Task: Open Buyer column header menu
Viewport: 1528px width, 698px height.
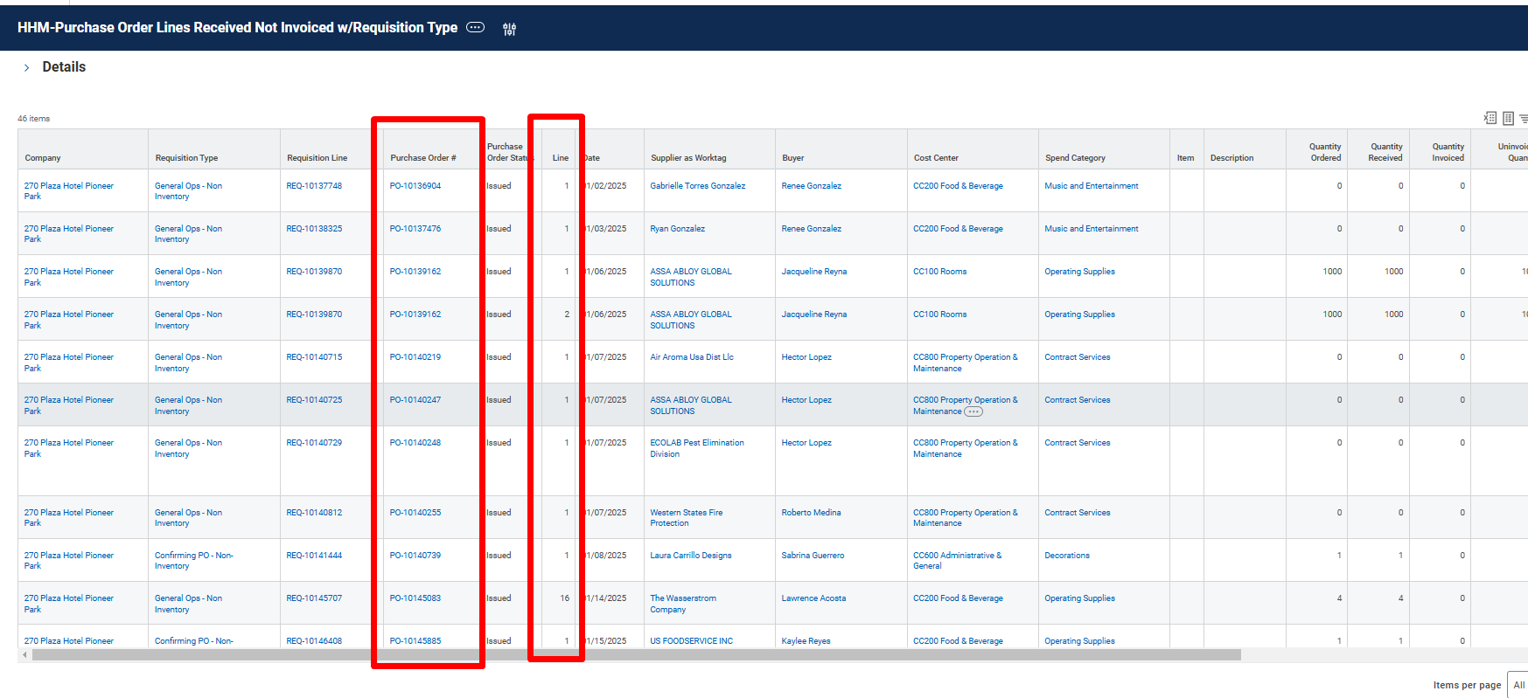Action: coord(793,158)
